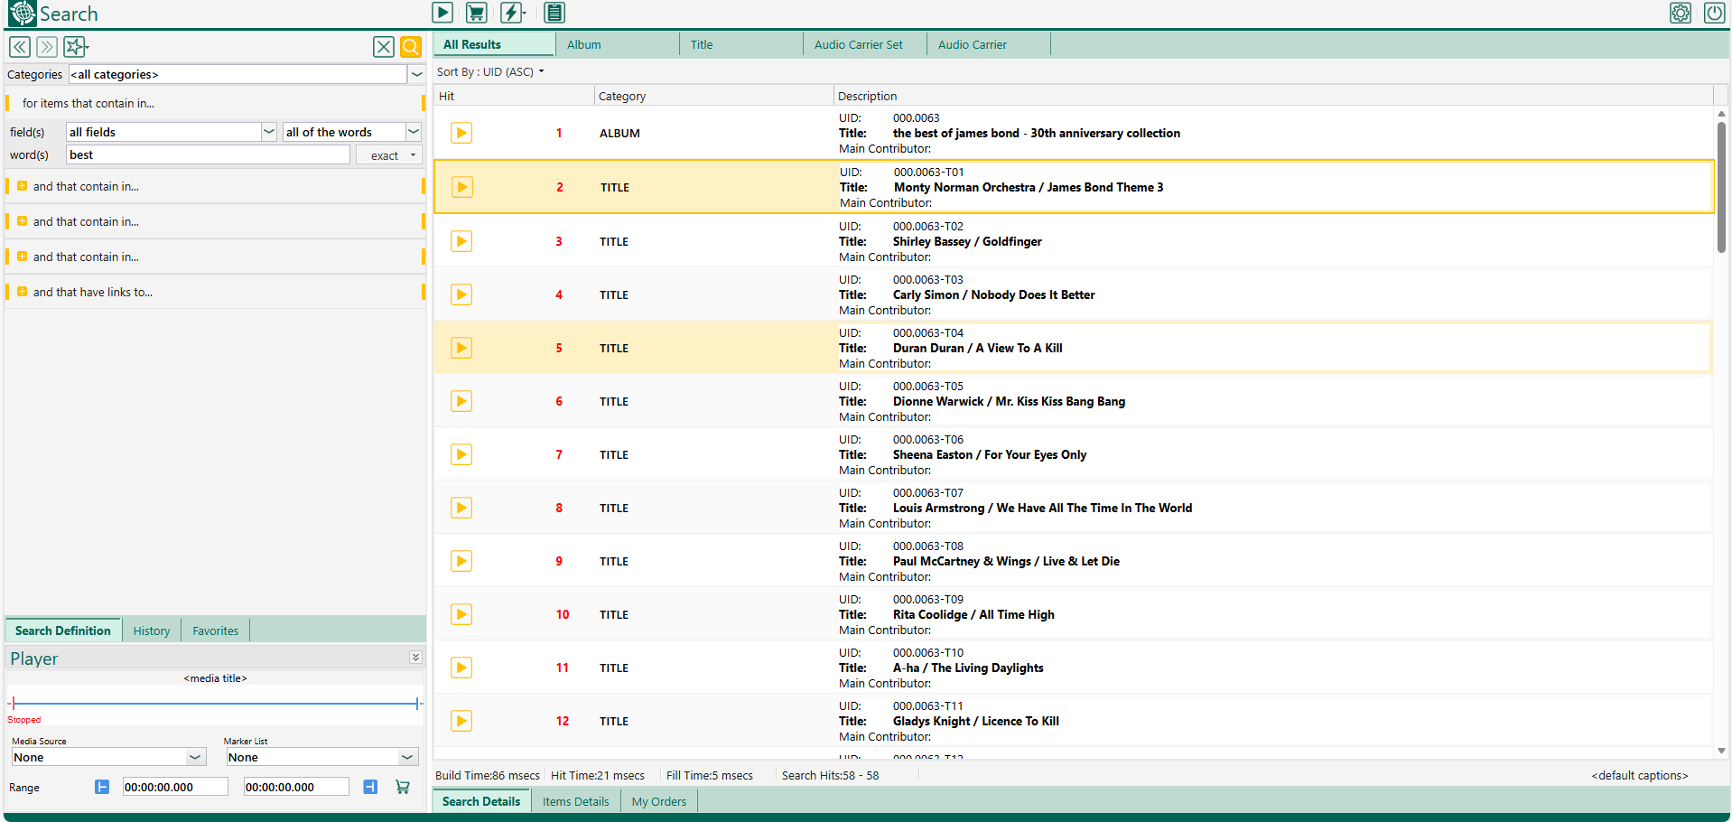Collapse the Player panel
This screenshot has height=822, width=1732.
[415, 658]
